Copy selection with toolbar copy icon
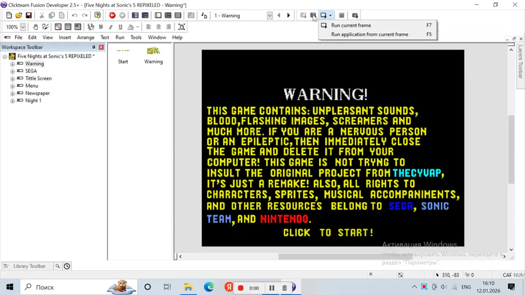This screenshot has width=525, height=295. click(x=51, y=15)
